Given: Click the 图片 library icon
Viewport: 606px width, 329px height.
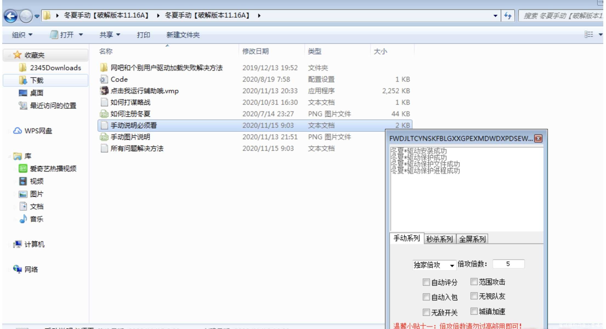Looking at the screenshot, I should (23, 194).
